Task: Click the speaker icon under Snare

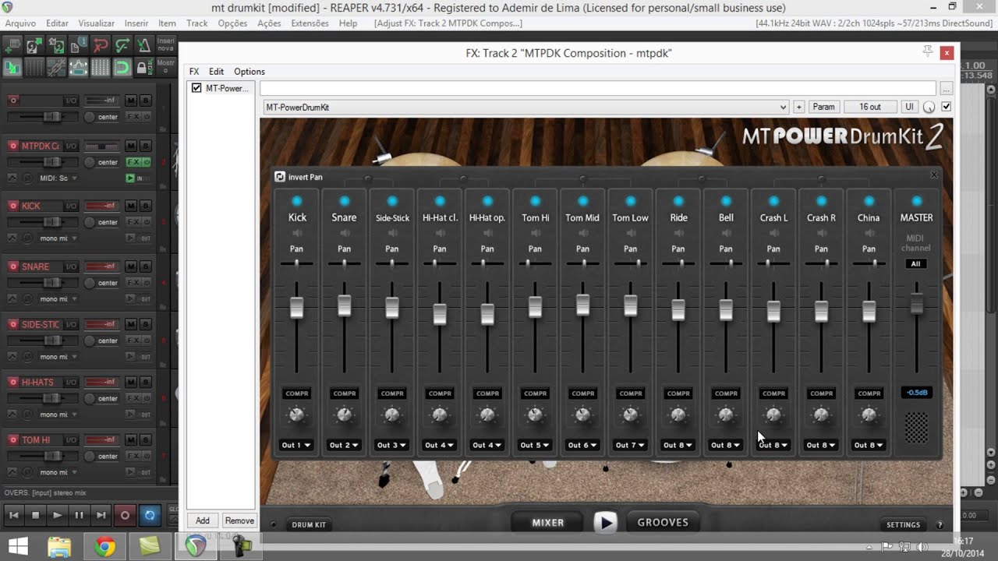Action: pyautogui.click(x=345, y=233)
